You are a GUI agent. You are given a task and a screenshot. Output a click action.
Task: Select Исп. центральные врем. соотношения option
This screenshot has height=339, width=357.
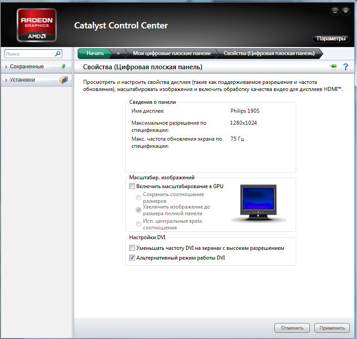pos(139,224)
